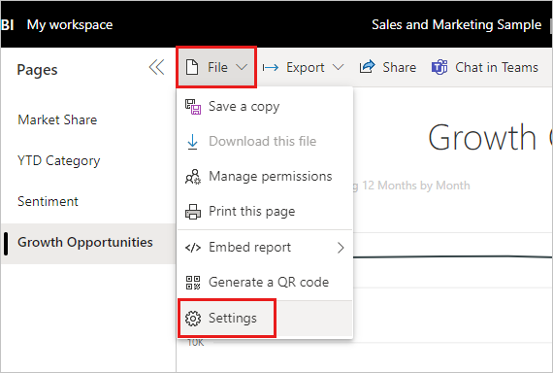The image size is (553, 373).
Task: Click the Growth report title text
Action: pyautogui.click(x=482, y=137)
